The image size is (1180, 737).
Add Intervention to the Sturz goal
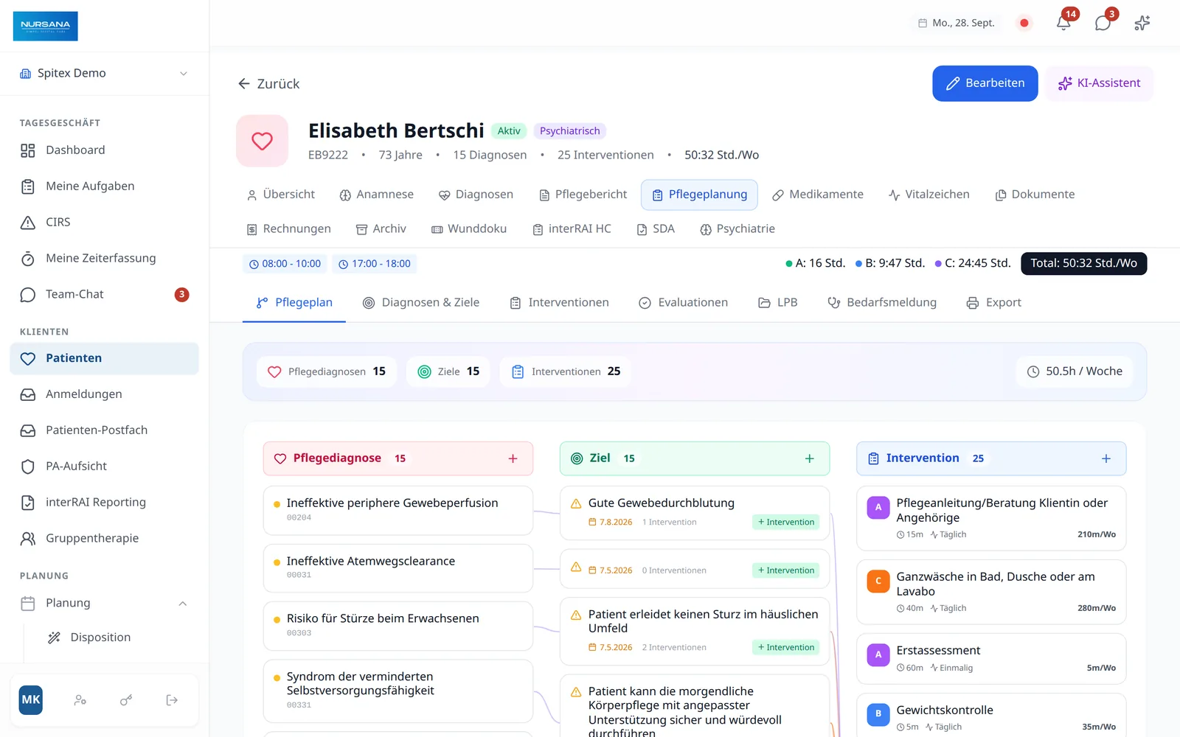[x=785, y=647]
